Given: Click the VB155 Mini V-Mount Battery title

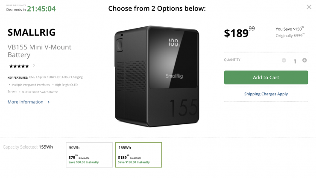Looking at the screenshot, I should point(39,51).
